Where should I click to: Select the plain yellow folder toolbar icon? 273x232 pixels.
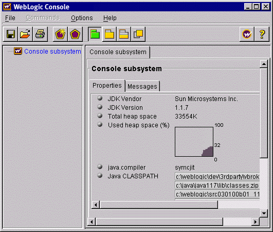click(110, 34)
